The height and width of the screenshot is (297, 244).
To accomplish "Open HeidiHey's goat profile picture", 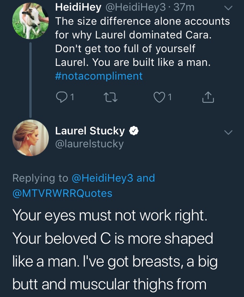I will click(x=30, y=21).
